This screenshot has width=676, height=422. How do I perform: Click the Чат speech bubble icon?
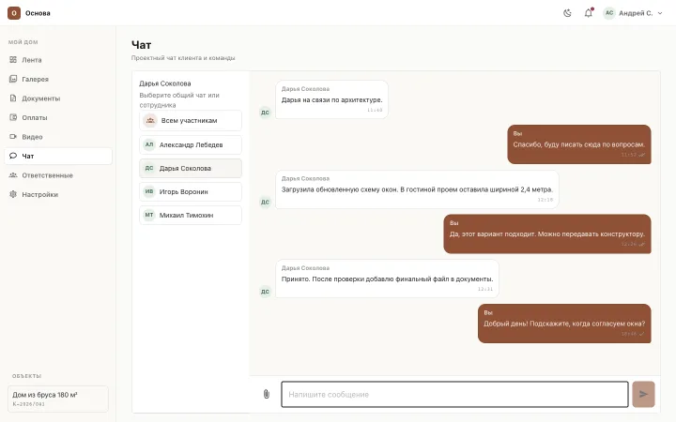pyautogui.click(x=13, y=156)
